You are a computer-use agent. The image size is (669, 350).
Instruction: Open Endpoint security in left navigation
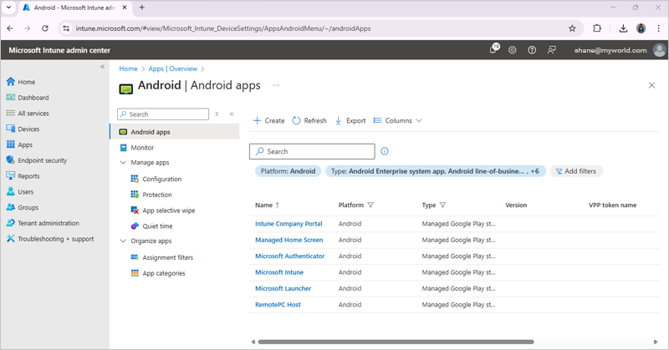click(x=42, y=160)
